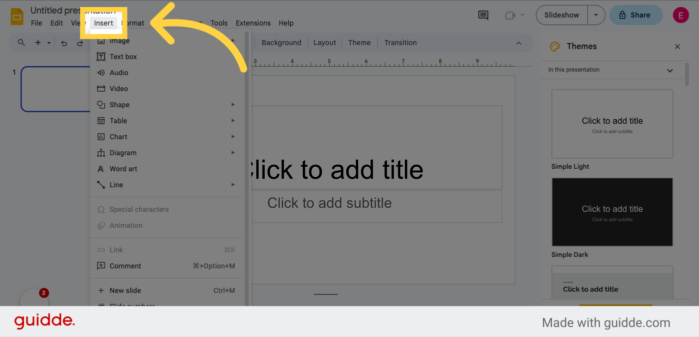Viewport: 699px width, 337px height.
Task: Open the File menu
Action: pyautogui.click(x=37, y=23)
